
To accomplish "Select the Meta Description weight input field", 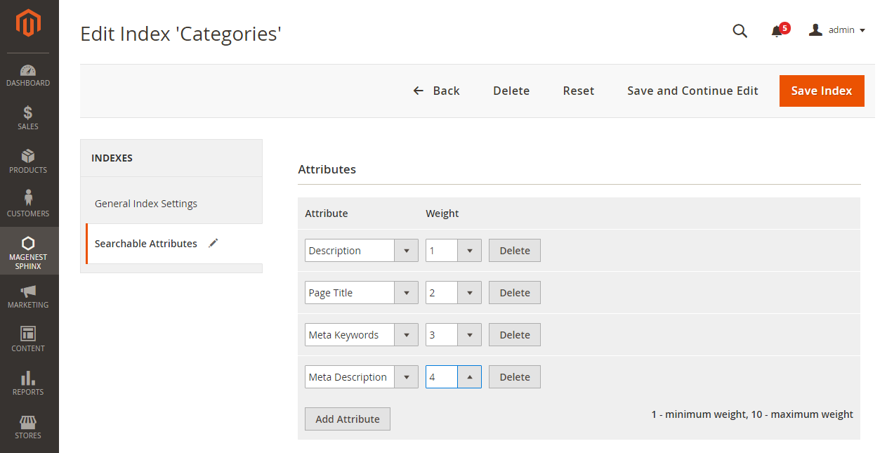I will click(442, 376).
